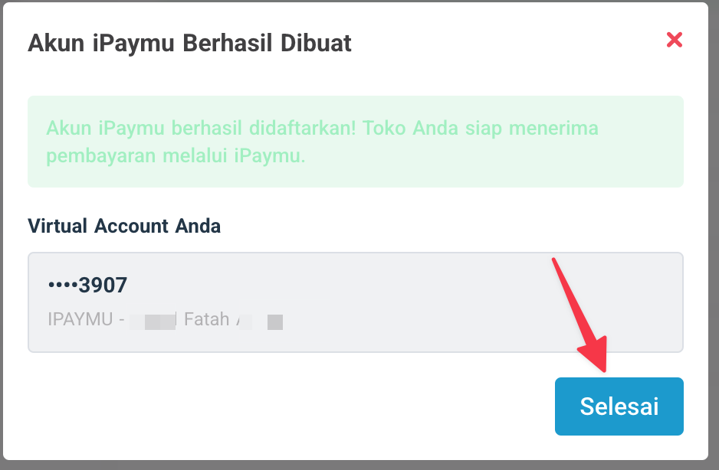Viewport: 719px width, 470px height.
Task: Click the dimmed backdrop below the dialog
Action: [x=359, y=465]
